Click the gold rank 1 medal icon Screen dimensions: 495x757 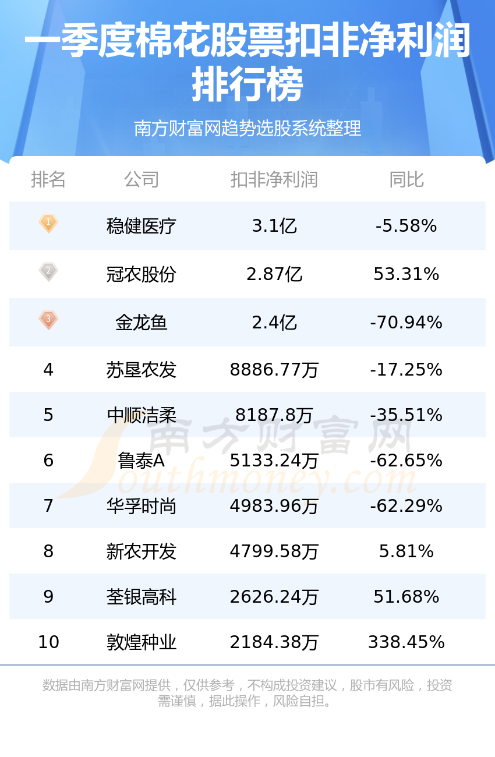(48, 224)
